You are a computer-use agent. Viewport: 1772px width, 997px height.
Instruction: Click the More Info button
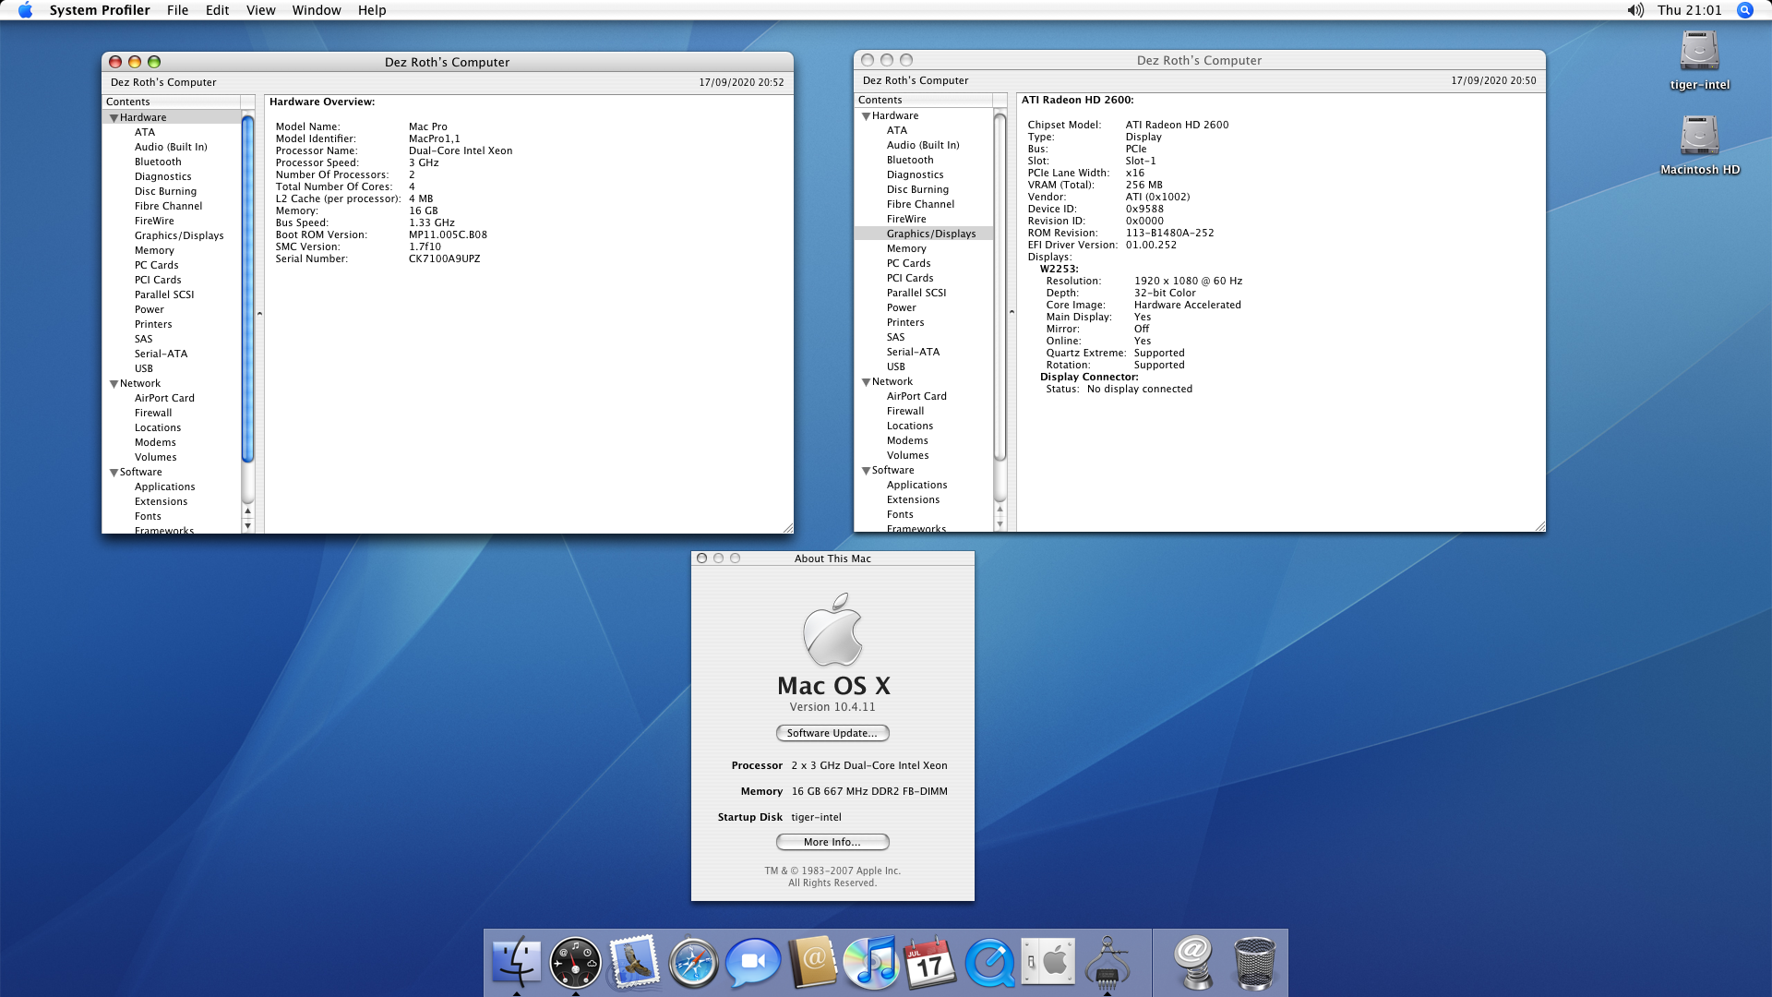pos(832,842)
